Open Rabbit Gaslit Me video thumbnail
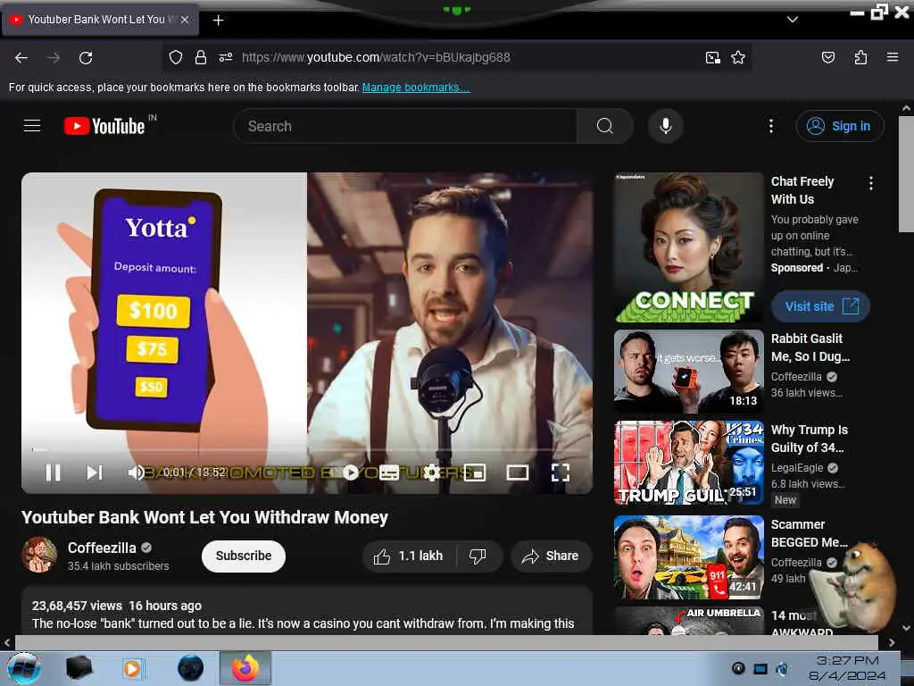914x686 pixels. pyautogui.click(x=688, y=371)
